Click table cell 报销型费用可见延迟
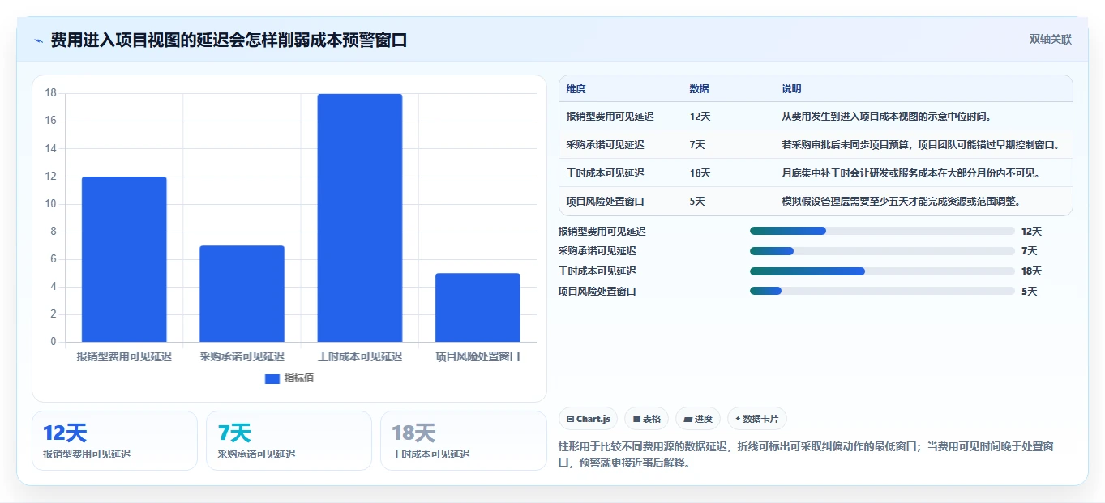Screen dimensions: 1105x503 pyautogui.click(x=610, y=117)
